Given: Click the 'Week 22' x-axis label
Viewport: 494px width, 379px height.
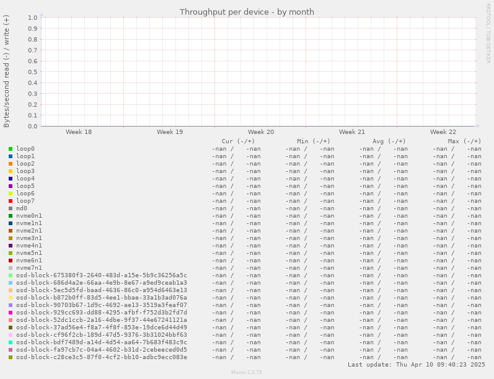Looking at the screenshot, I should click(x=443, y=132).
